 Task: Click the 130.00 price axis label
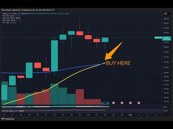coord(166,89)
